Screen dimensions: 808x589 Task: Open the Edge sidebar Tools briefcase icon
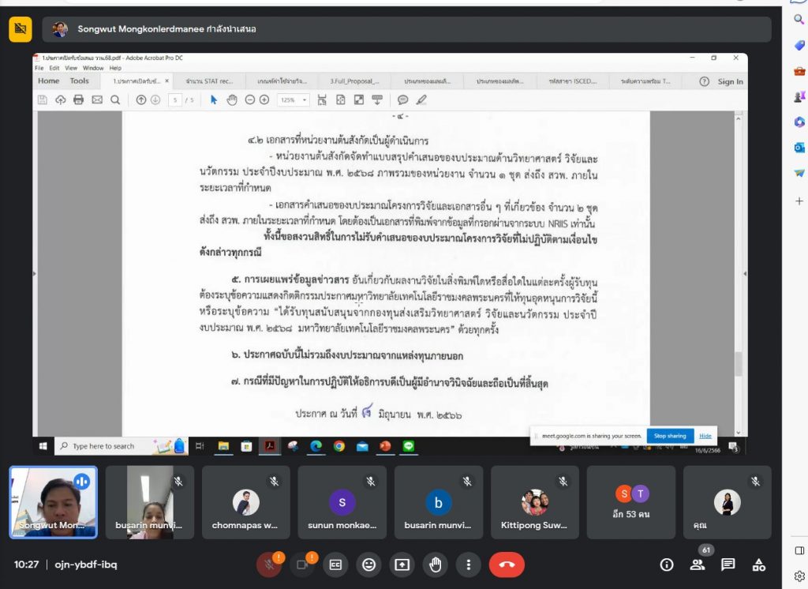pyautogui.click(x=799, y=71)
